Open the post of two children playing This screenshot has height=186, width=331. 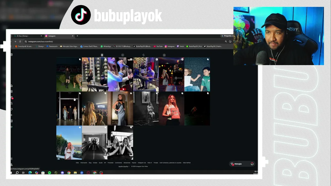tap(197, 74)
